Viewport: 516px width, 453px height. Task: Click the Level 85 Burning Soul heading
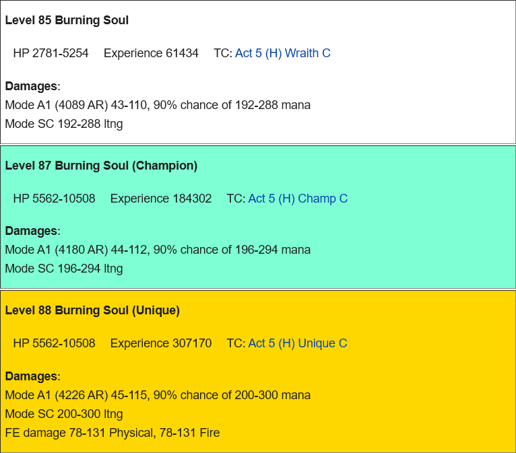pos(67,20)
